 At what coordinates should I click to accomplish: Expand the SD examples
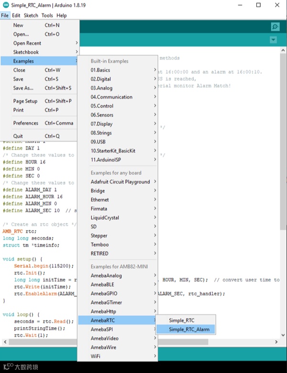[118, 227]
